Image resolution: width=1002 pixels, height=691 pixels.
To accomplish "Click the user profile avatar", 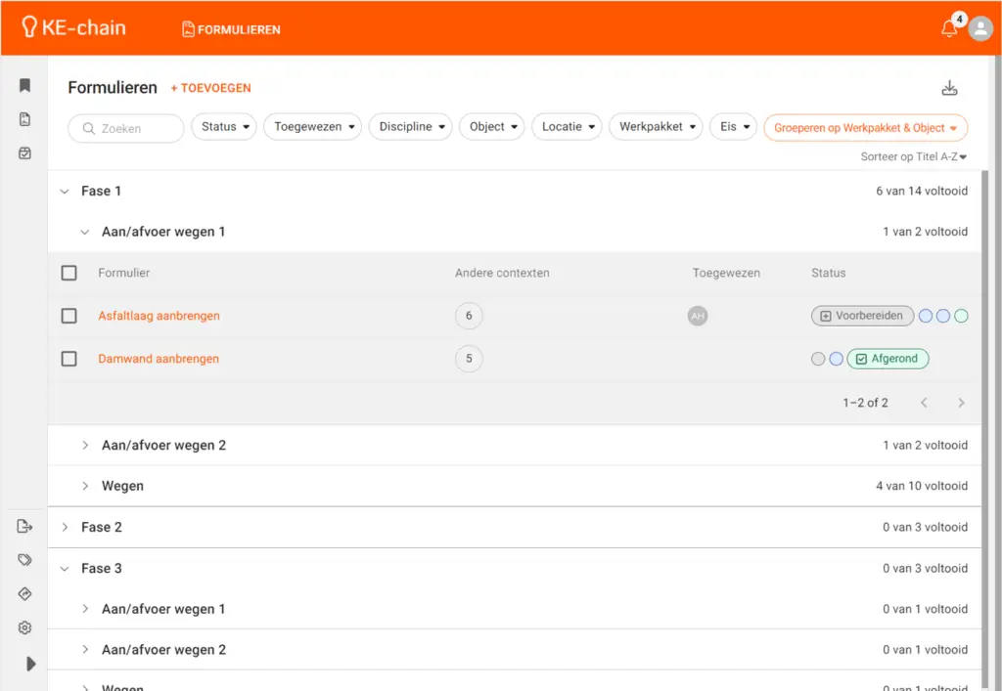I will (980, 29).
